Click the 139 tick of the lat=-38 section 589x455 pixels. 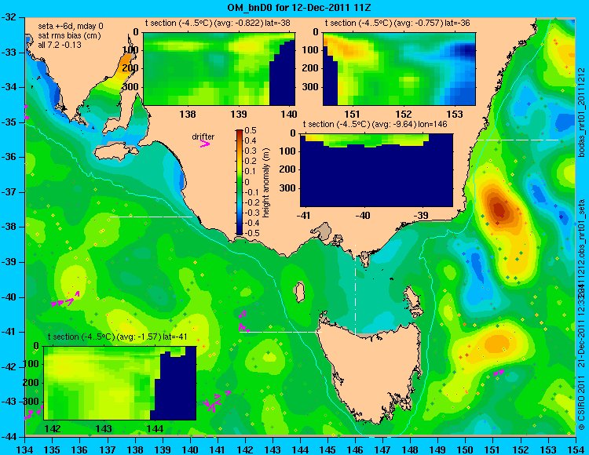[239, 114]
